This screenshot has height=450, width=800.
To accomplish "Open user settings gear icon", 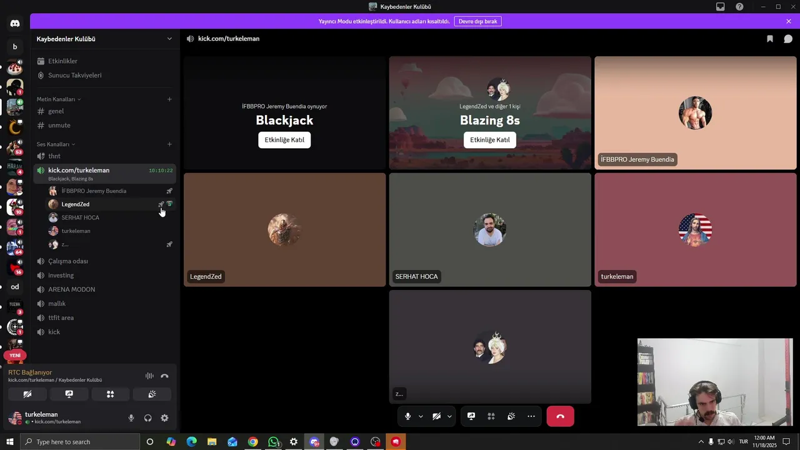I will pos(164,418).
